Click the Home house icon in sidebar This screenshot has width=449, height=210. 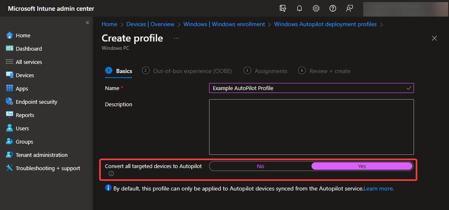click(10, 35)
